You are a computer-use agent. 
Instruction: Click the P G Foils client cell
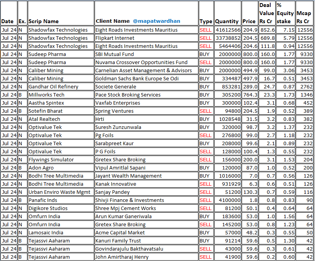pyautogui.click(x=146, y=151)
